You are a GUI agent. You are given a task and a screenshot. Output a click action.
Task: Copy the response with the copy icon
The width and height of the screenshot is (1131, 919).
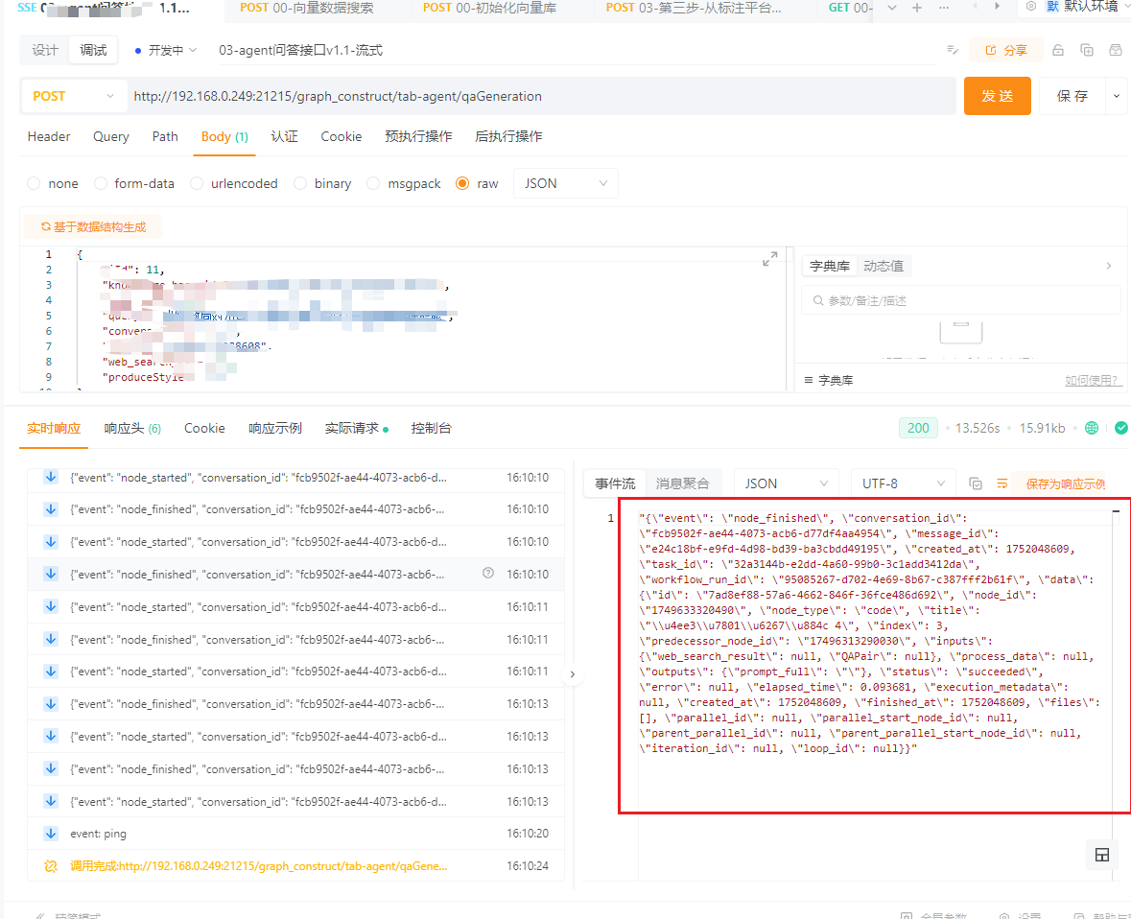point(976,483)
